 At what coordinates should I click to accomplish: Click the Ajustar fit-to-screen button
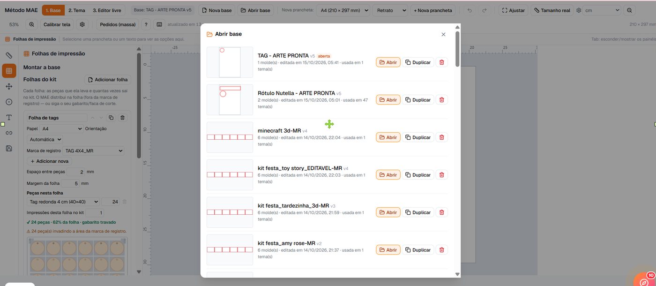pyautogui.click(x=513, y=10)
